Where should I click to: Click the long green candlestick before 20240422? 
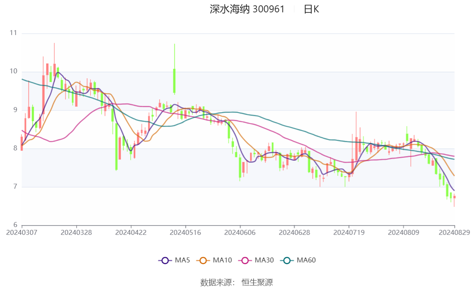[x=116, y=146]
